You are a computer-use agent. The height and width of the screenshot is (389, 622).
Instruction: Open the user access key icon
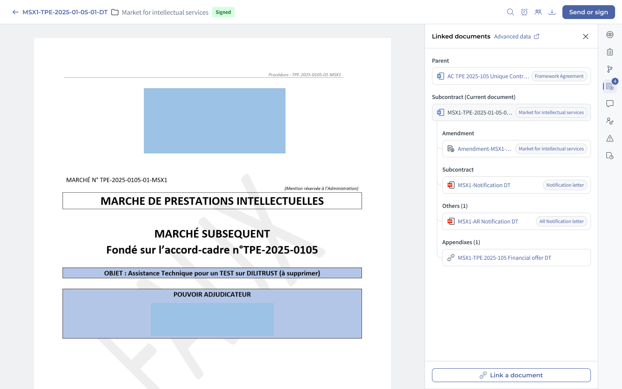point(610,121)
